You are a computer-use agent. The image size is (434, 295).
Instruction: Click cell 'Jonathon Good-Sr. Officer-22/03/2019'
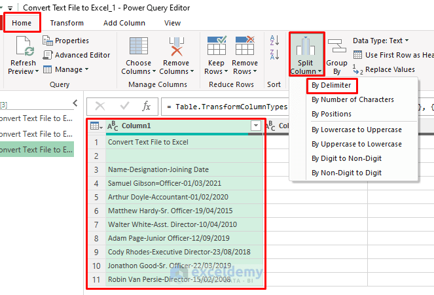[x=185, y=266]
